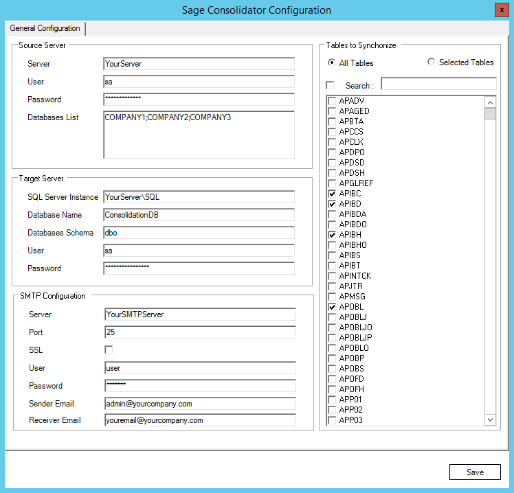Tick the checkbox beside Search
Screen dimensions: 514x493
[x=331, y=86]
